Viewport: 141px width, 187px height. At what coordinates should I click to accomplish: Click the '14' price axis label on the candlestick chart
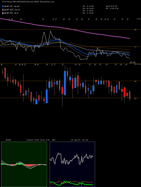coord(135,99)
